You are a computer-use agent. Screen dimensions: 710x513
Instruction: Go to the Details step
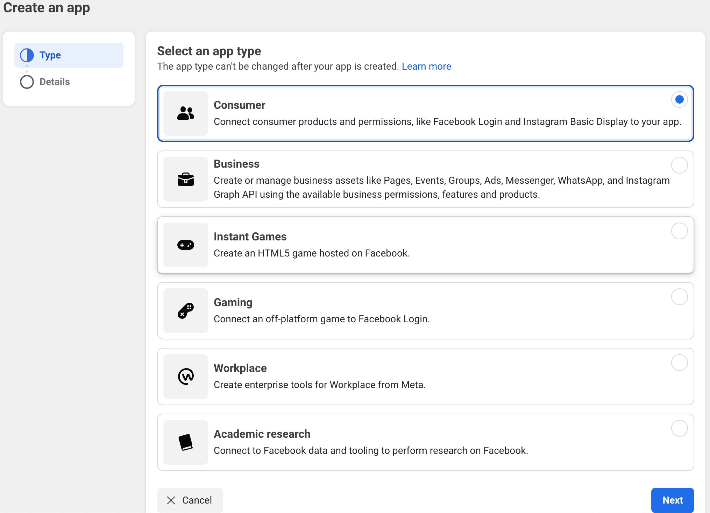tap(55, 82)
